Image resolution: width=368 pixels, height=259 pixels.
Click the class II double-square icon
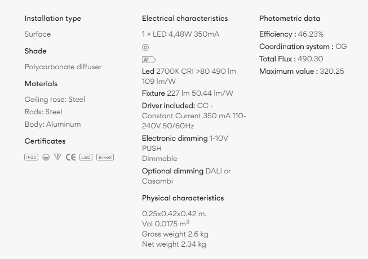145,47
